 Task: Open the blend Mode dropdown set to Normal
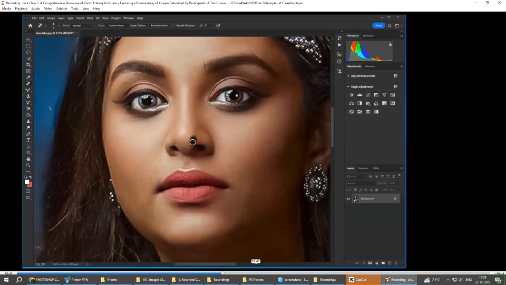(83, 25)
